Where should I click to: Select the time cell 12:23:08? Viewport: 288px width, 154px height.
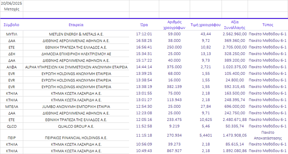[x=144, y=113]
